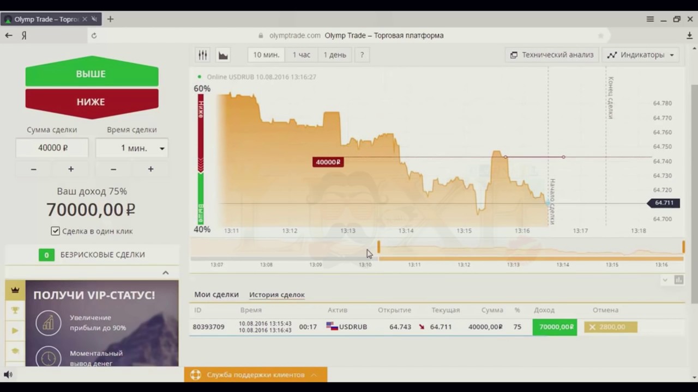Open the graduation cap education icon
698x392 pixels.
click(15, 351)
